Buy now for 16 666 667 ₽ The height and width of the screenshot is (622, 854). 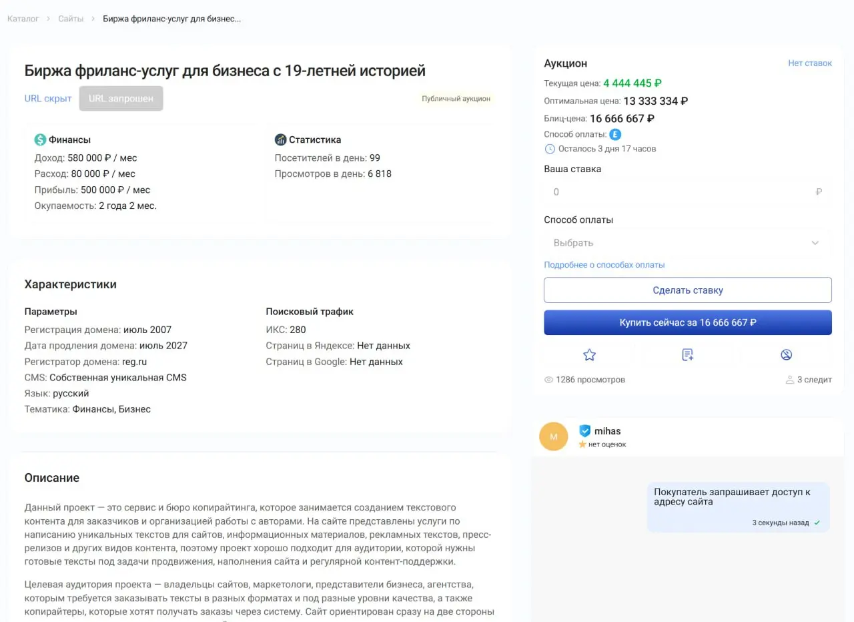tap(688, 322)
